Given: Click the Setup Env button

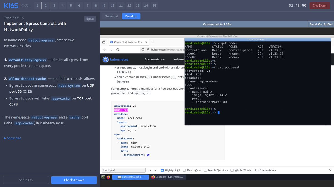Looking at the screenshot, I should [x=26, y=180].
